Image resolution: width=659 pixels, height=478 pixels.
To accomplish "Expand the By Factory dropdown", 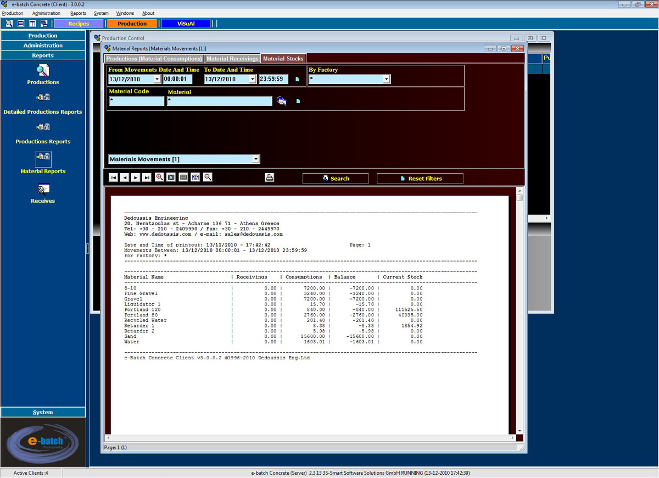I will coord(387,79).
